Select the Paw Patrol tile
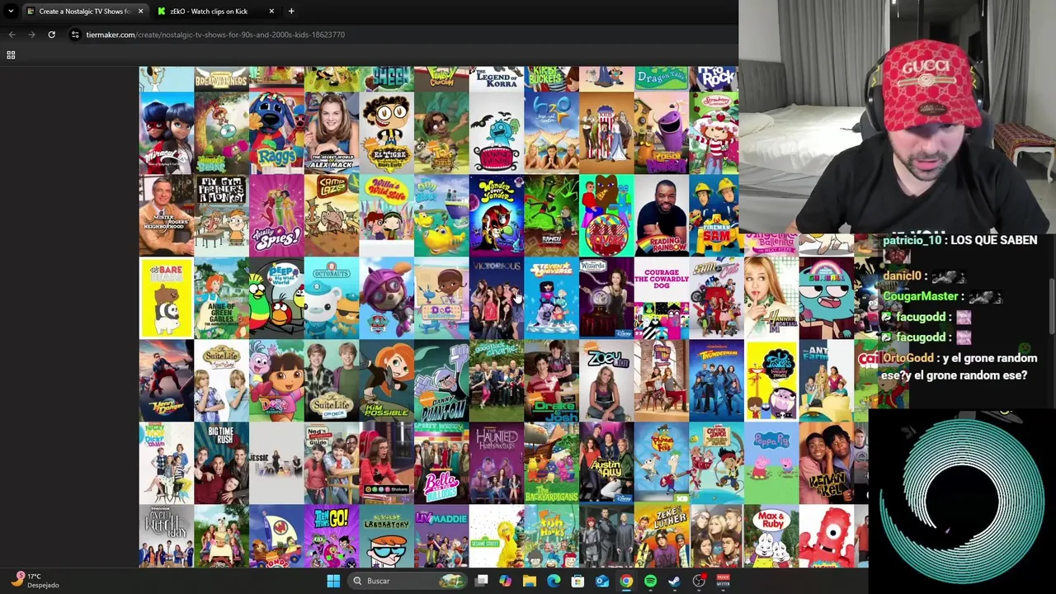This screenshot has height=594, width=1056. coord(386,298)
